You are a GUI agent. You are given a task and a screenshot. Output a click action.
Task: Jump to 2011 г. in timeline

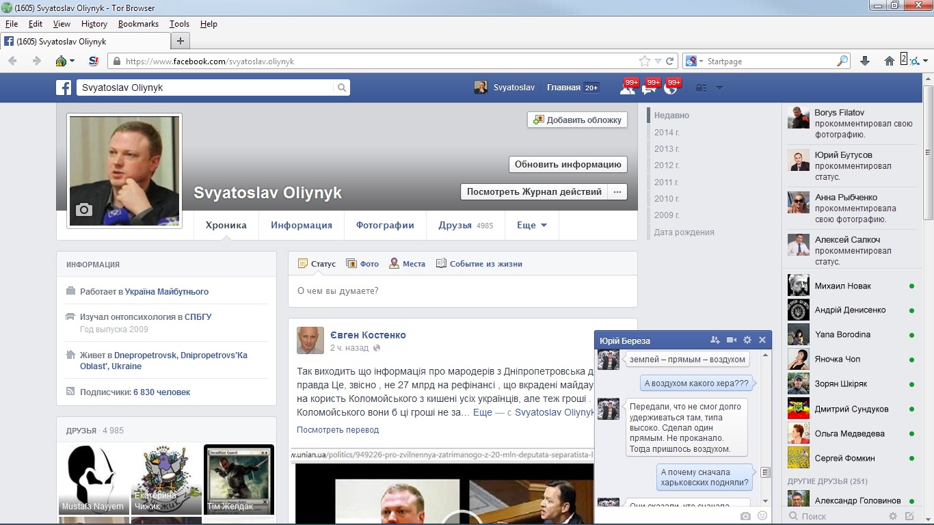point(667,182)
